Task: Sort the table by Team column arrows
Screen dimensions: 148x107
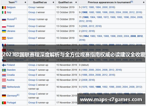Action: click(25, 2)
